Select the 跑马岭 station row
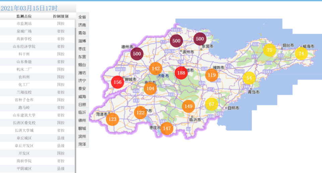This screenshot has height=173, width=322. coord(37,108)
